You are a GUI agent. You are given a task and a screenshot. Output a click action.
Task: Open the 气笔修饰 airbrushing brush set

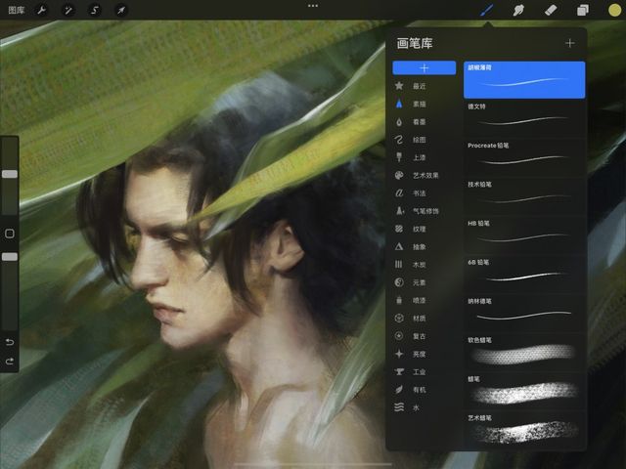(x=424, y=211)
